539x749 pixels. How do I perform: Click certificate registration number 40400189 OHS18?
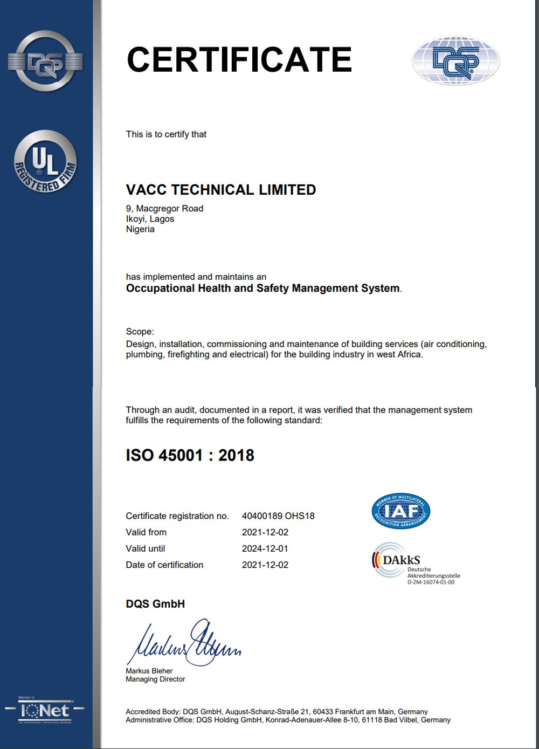[278, 516]
